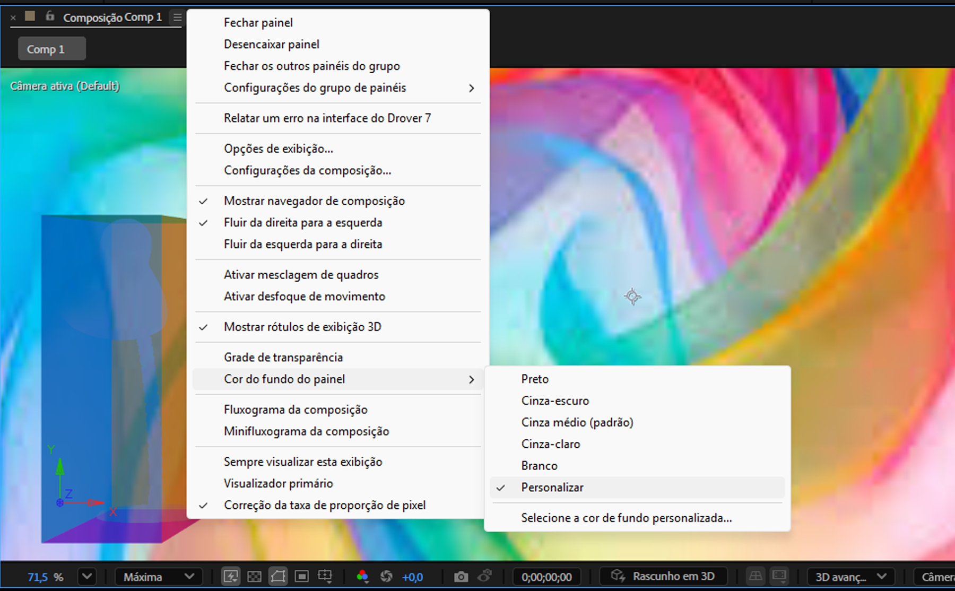This screenshot has width=955, height=591.
Task: Click the reset exposure icon
Action: point(386,577)
